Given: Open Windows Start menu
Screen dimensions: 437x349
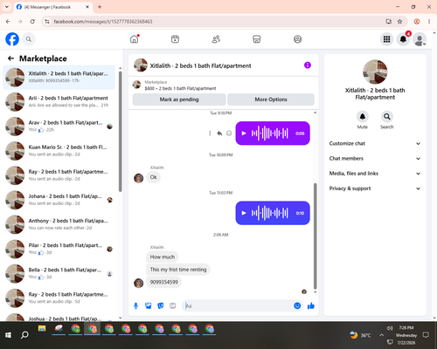Looking at the screenshot, I should coord(8,335).
